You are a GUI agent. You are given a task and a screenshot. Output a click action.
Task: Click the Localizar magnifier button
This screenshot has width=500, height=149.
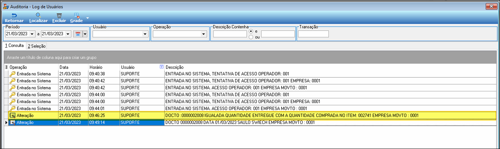[x=38, y=18]
